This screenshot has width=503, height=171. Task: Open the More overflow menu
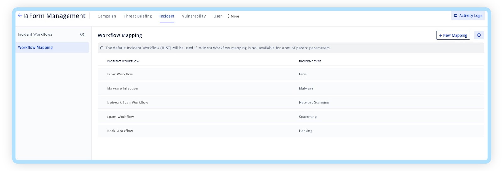tap(233, 16)
